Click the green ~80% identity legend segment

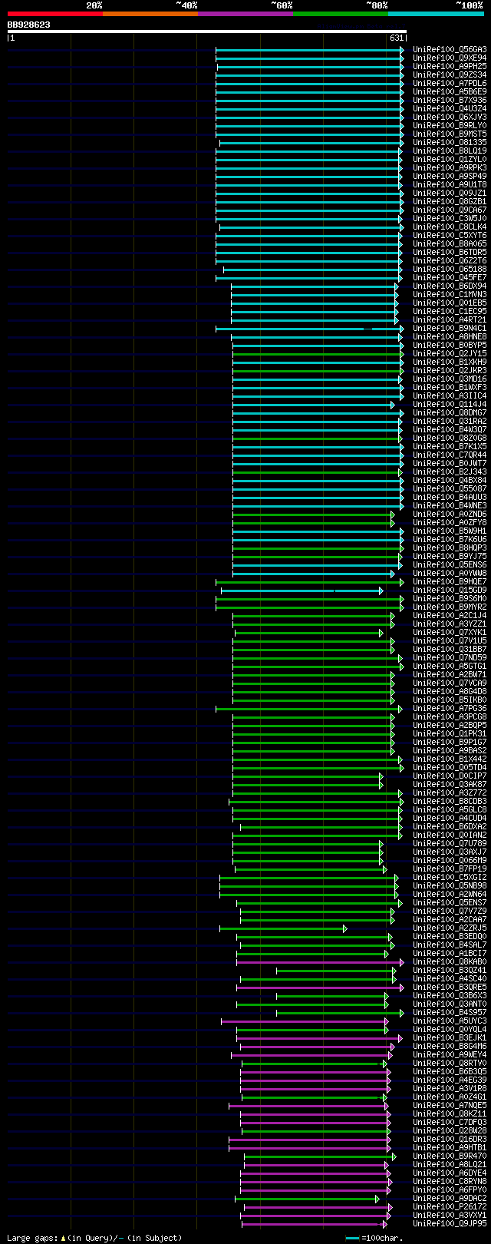(341, 13)
